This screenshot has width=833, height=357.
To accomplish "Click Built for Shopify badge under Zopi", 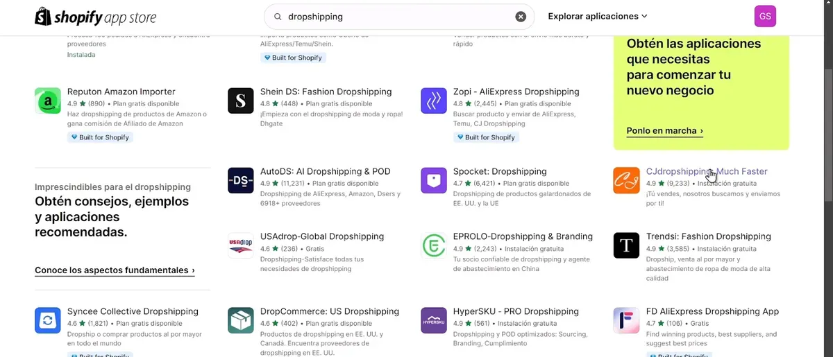I will [487, 137].
